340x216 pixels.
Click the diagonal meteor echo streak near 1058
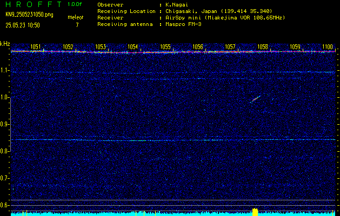[255, 99]
